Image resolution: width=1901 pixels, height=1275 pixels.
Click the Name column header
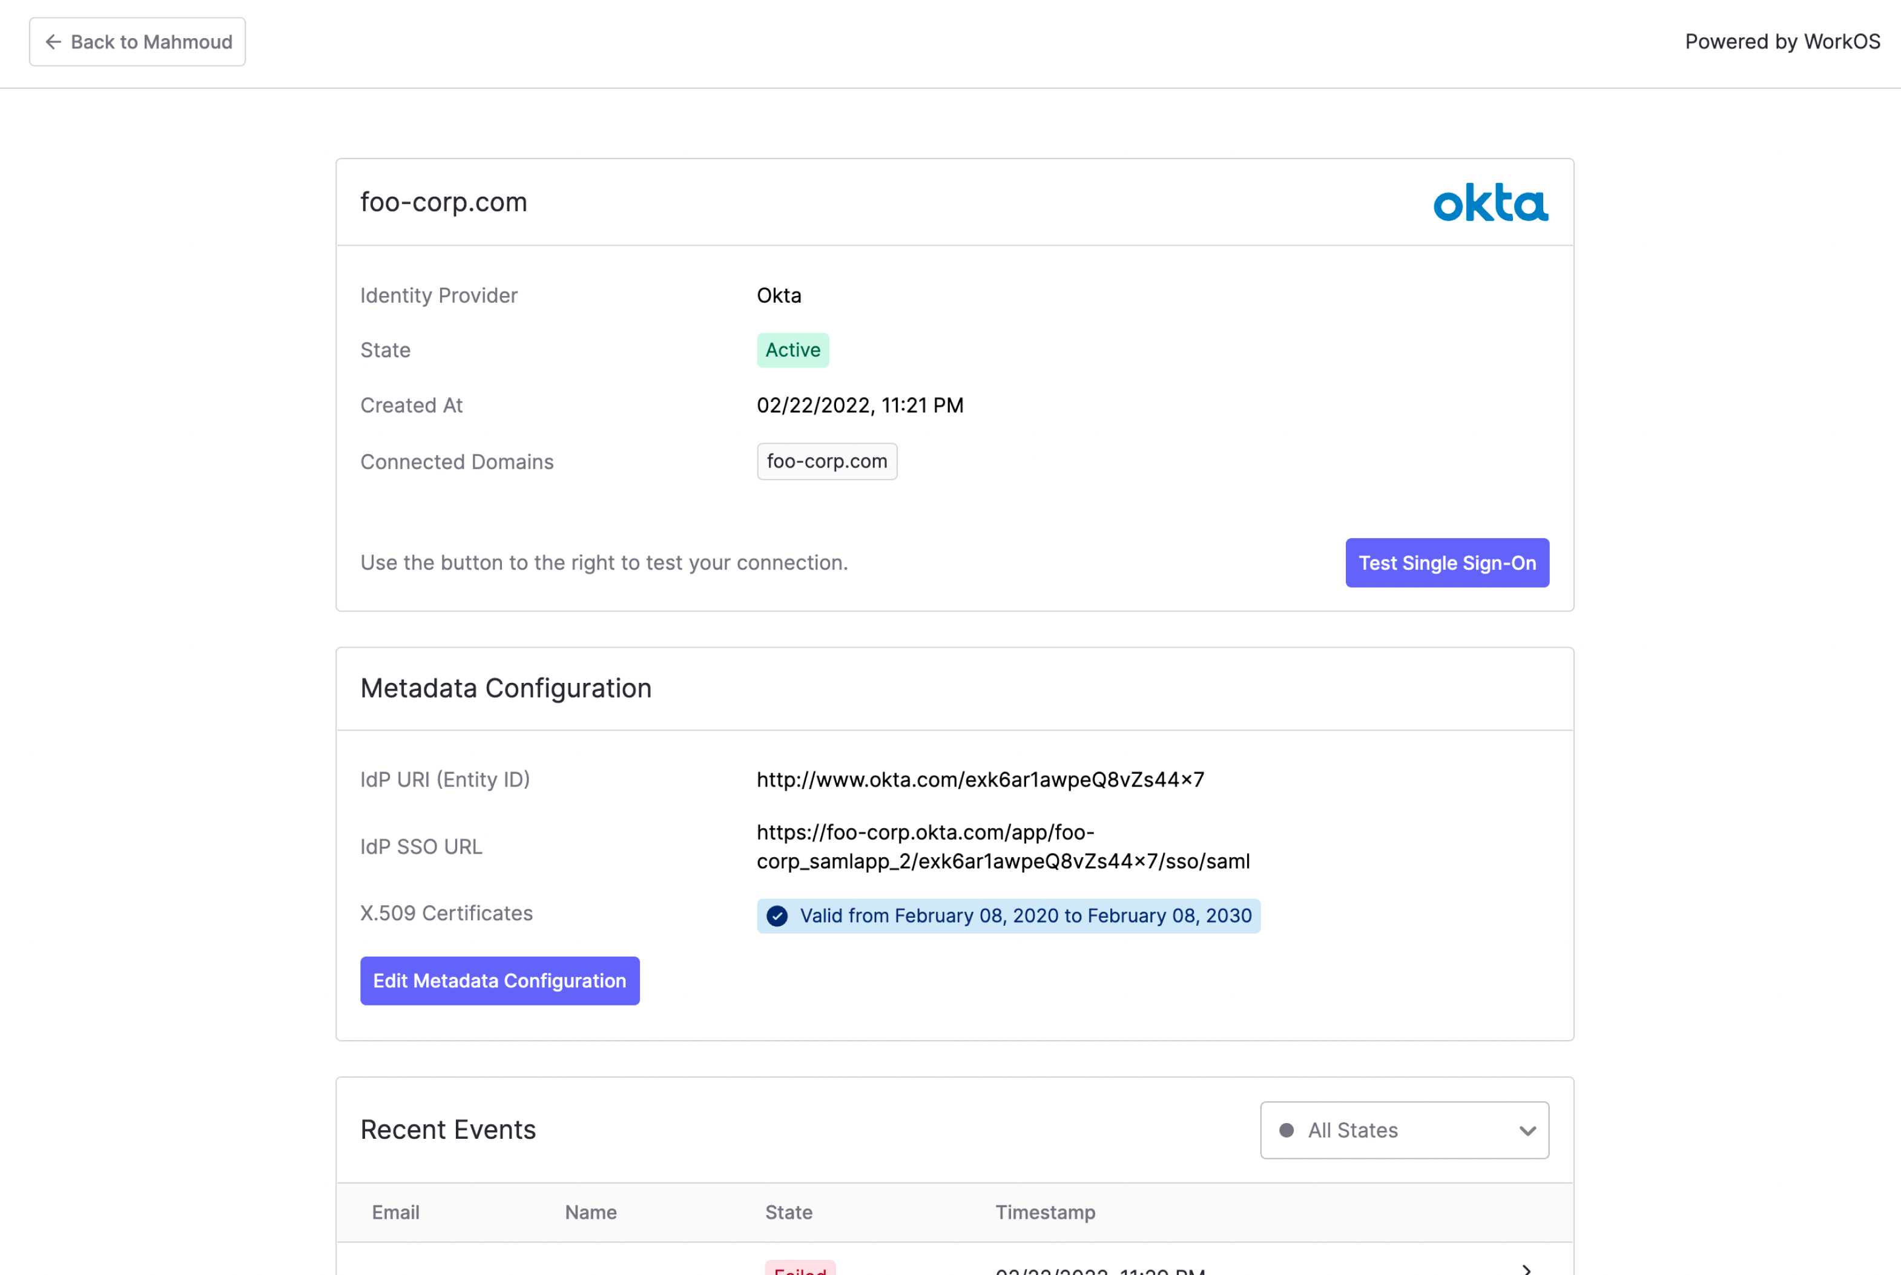(590, 1211)
